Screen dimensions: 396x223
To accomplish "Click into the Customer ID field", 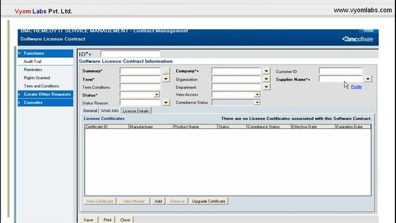I will click(x=341, y=71).
